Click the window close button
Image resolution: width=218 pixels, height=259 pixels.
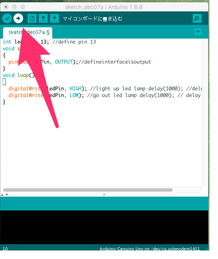[6, 7]
